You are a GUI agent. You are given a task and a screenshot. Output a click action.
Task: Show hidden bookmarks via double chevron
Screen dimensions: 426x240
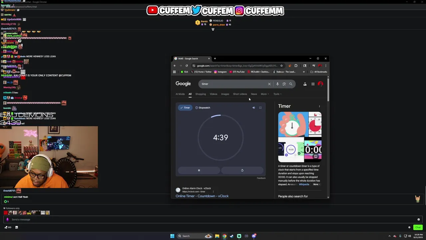[304, 72]
